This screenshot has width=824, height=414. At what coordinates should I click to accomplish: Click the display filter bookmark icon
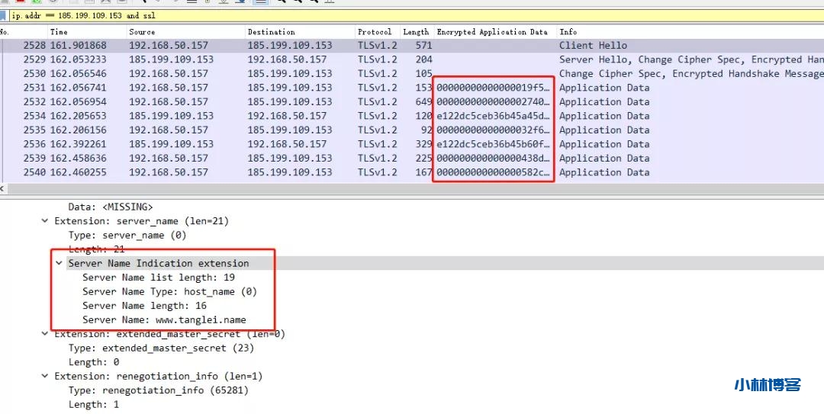(5, 15)
